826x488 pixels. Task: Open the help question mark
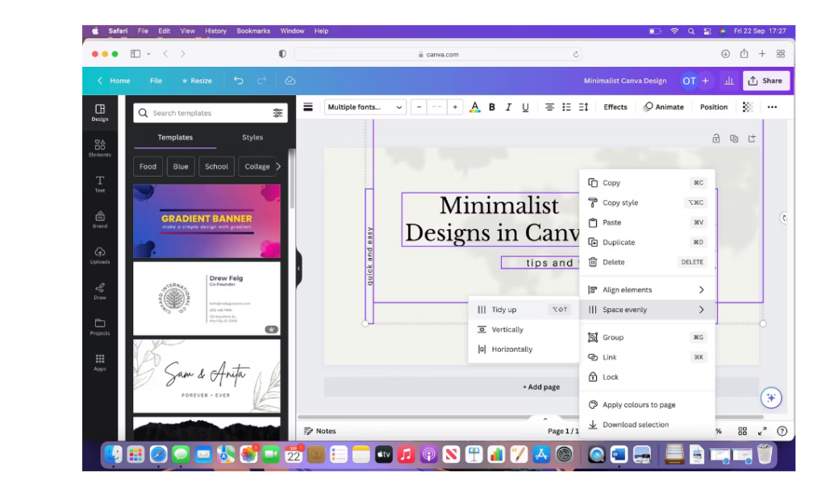[x=782, y=431]
